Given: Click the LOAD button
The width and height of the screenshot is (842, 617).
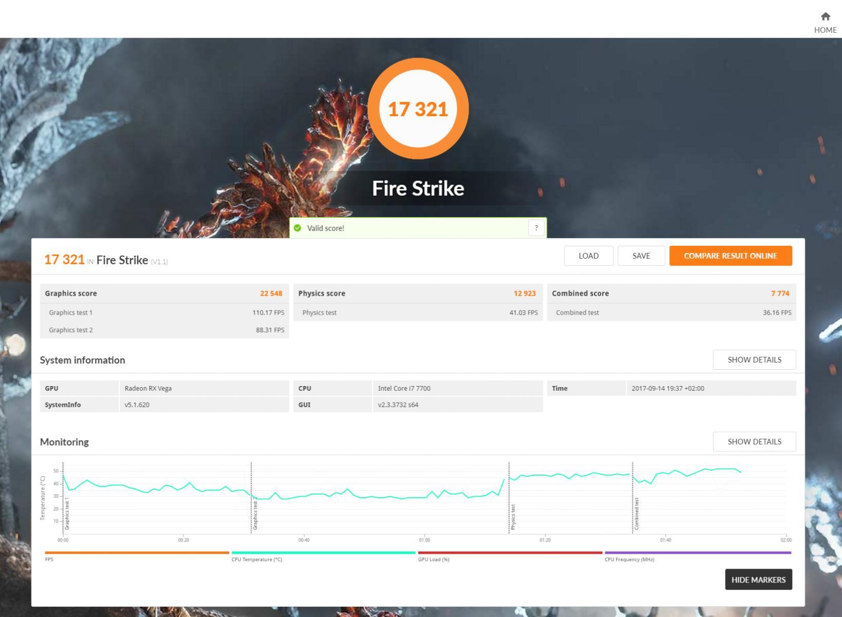Looking at the screenshot, I should point(589,256).
